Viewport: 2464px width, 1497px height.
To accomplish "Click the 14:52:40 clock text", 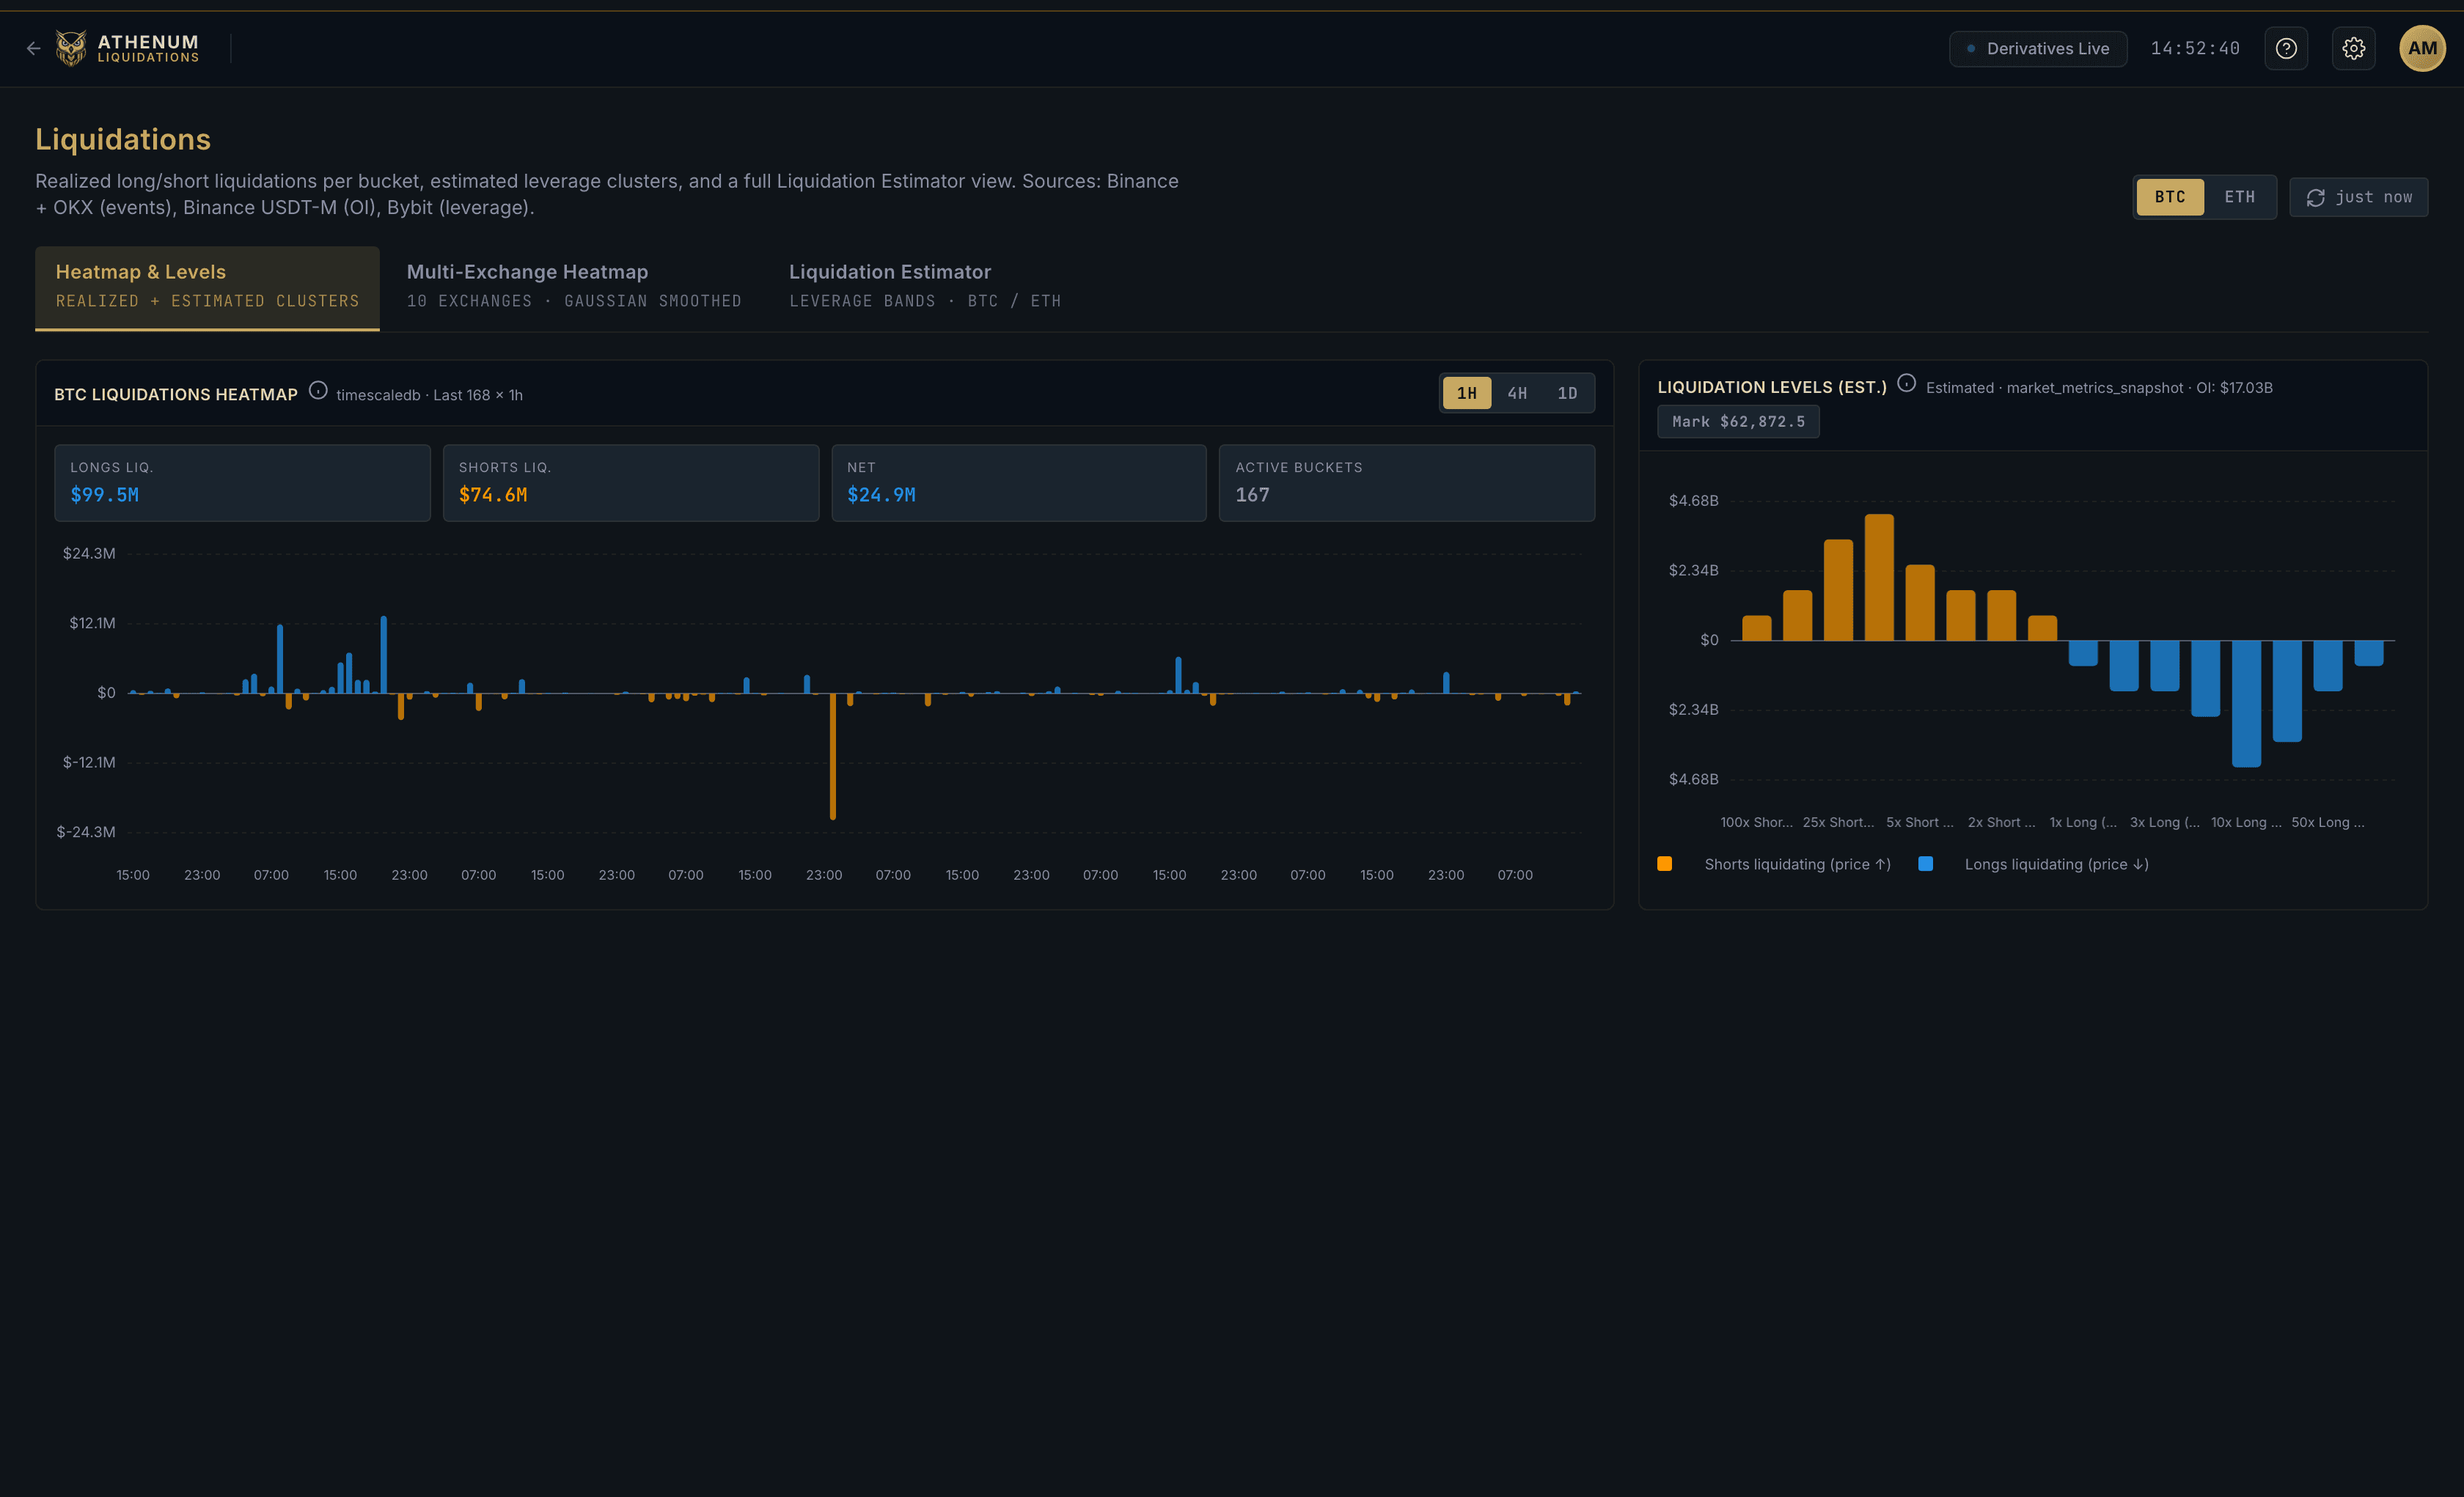I will point(2195,48).
